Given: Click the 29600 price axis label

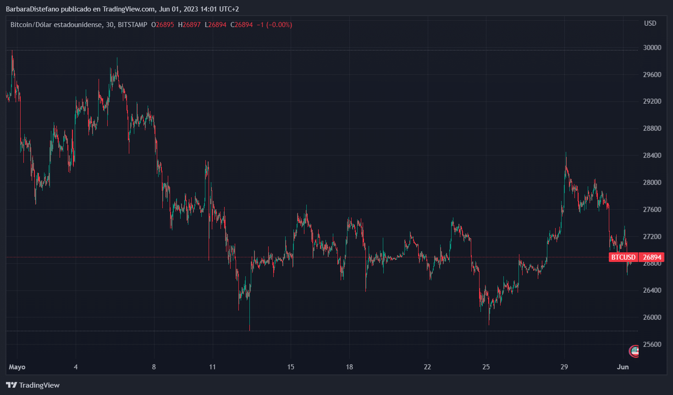Looking at the screenshot, I should [652, 75].
